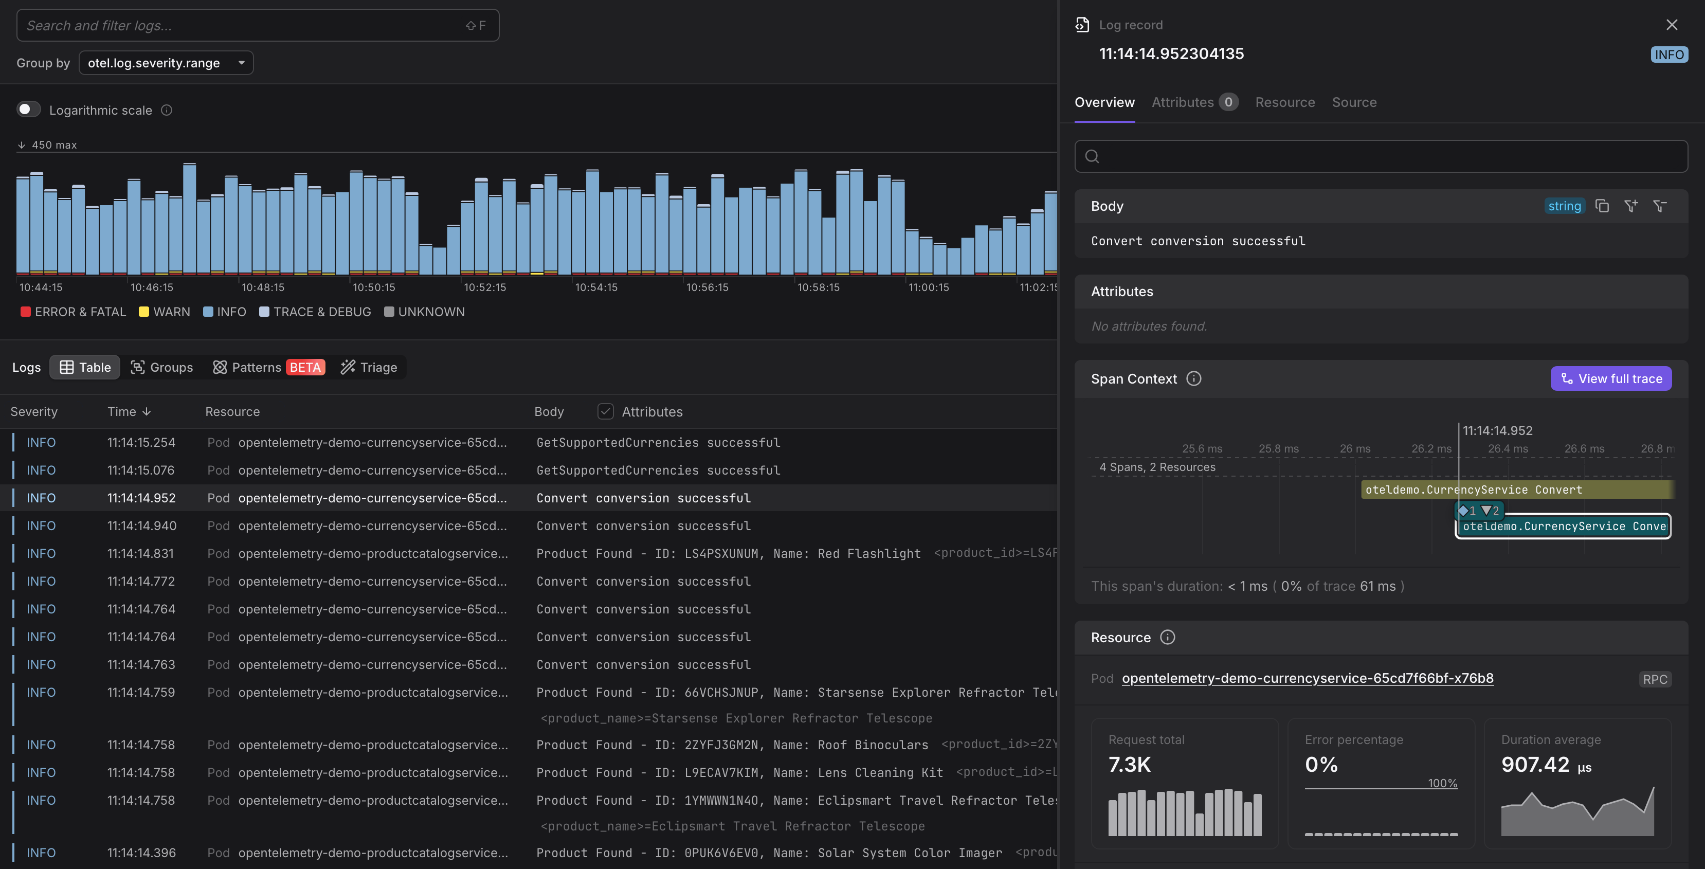Screen dimensions: 1705x869
Task: Close the Log record panel
Action: tap(1672, 25)
